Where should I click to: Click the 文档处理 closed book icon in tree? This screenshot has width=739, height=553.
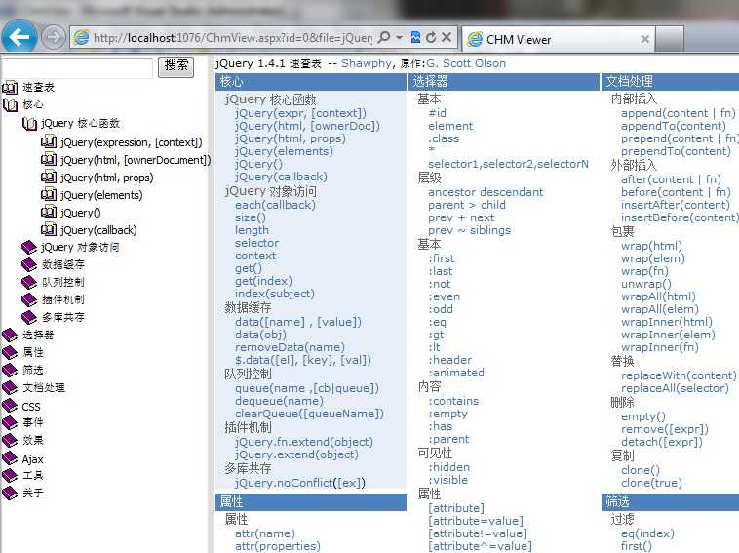(10, 387)
